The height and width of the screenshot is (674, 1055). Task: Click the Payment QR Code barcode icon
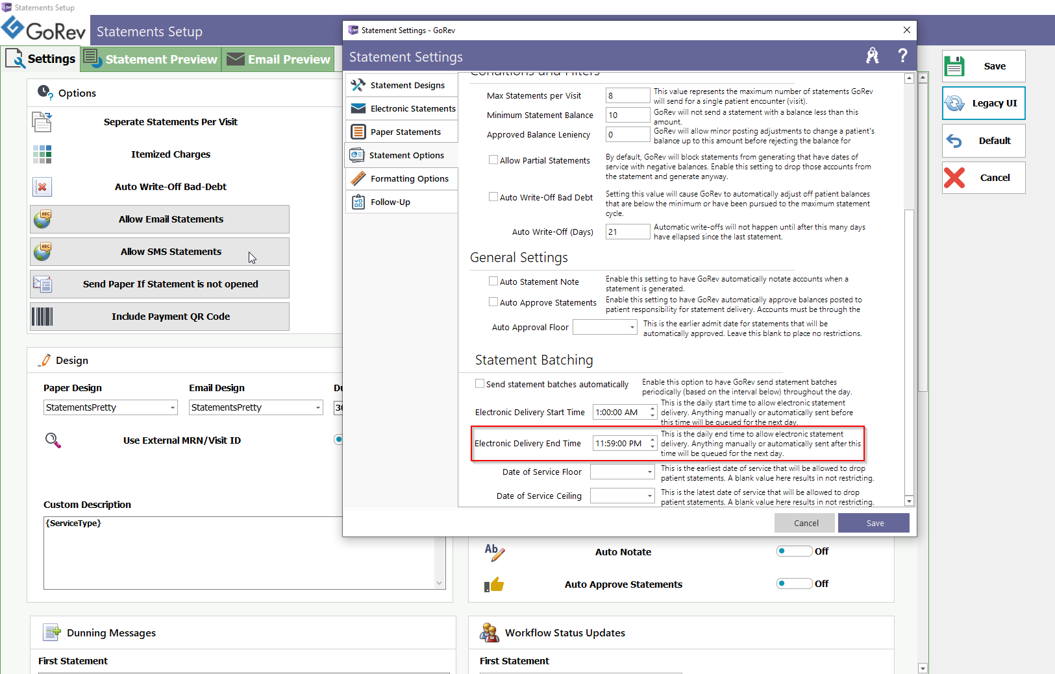click(42, 317)
